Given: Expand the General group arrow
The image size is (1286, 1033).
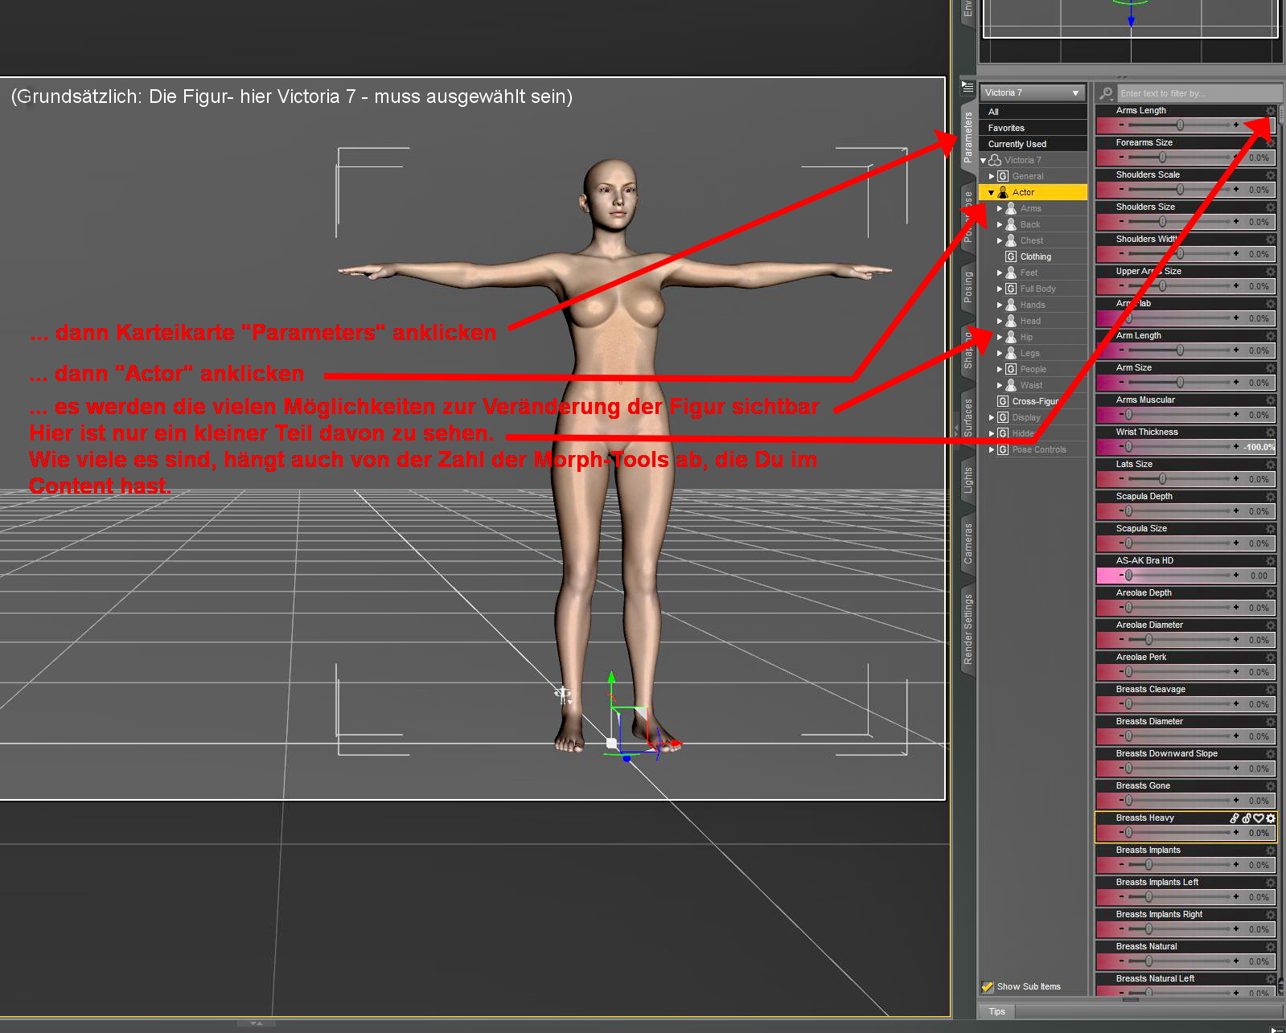Looking at the screenshot, I should pos(992,176).
